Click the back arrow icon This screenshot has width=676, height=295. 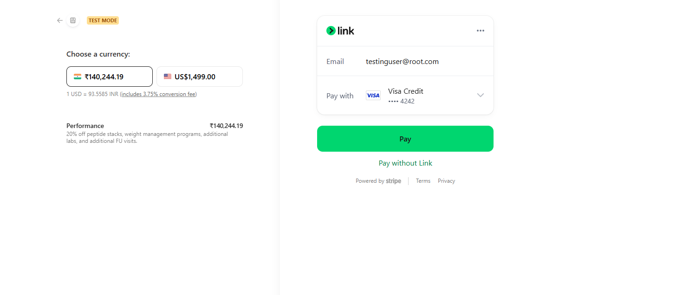point(60,20)
